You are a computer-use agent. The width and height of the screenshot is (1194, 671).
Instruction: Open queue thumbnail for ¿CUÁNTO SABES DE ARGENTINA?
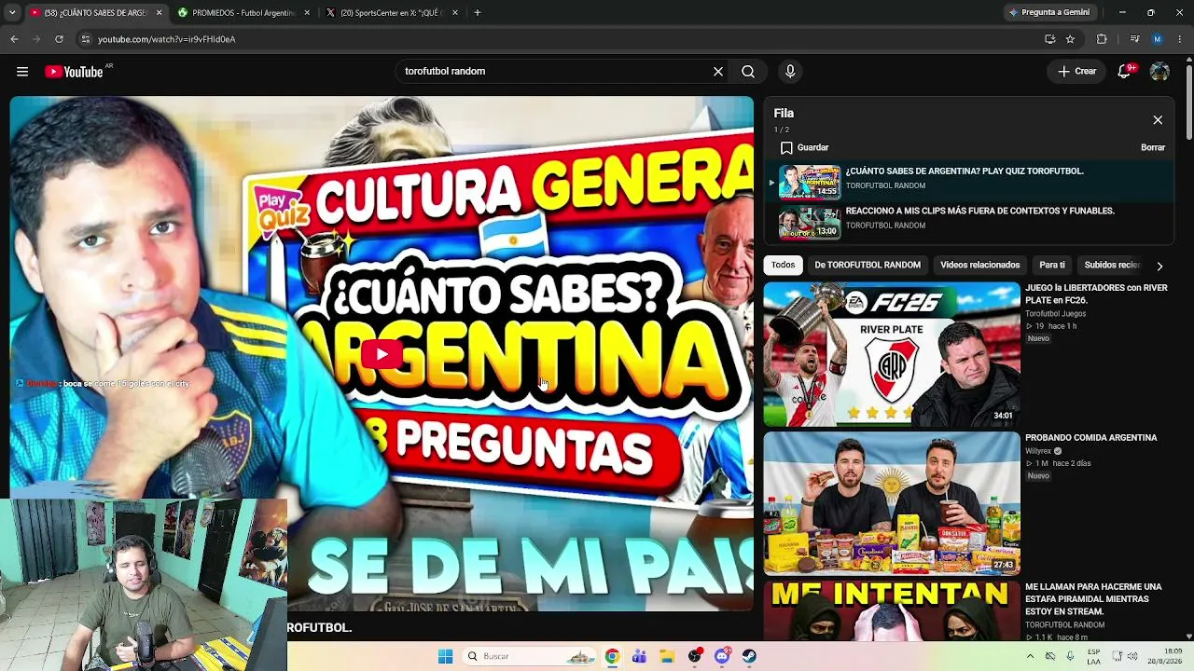(x=810, y=182)
